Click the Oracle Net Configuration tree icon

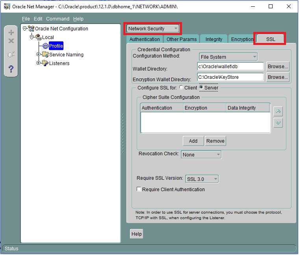[x=31, y=29]
